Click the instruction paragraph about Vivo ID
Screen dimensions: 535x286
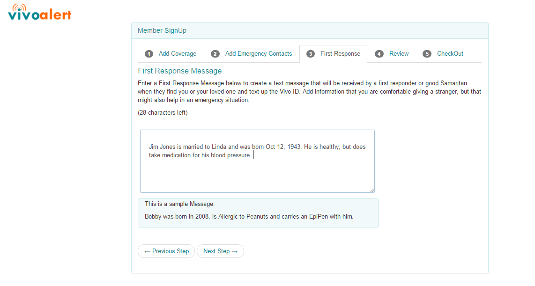coord(310,91)
